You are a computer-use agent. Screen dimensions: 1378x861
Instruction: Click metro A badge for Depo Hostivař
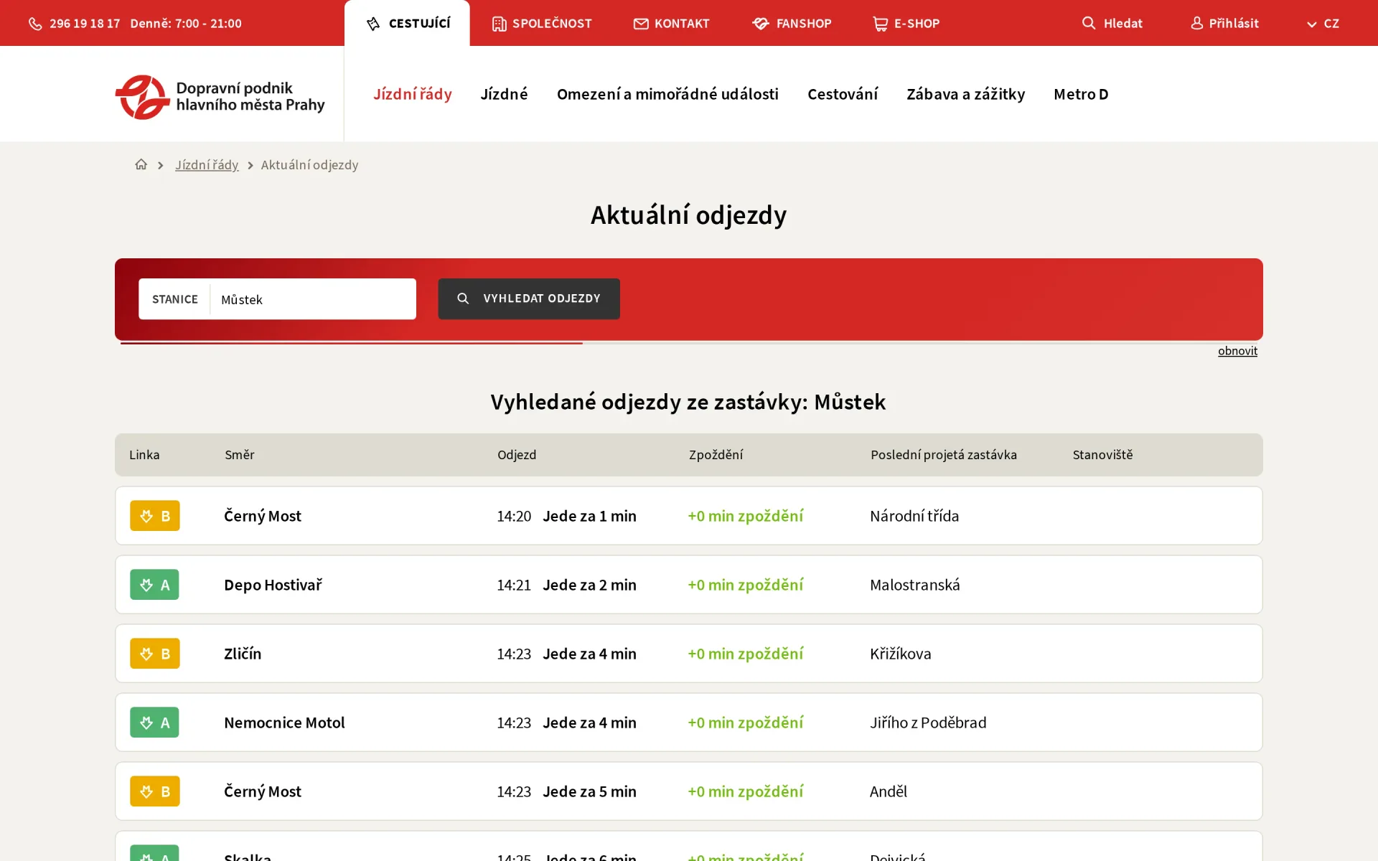coord(154,585)
